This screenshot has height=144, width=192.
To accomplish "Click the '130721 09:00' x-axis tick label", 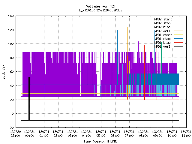I will [x=157, y=134].
